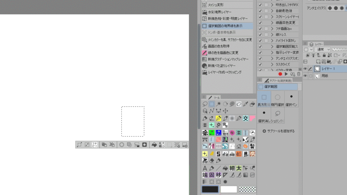
Task: Click the 細 thin-line tool icon
Action: point(232,168)
